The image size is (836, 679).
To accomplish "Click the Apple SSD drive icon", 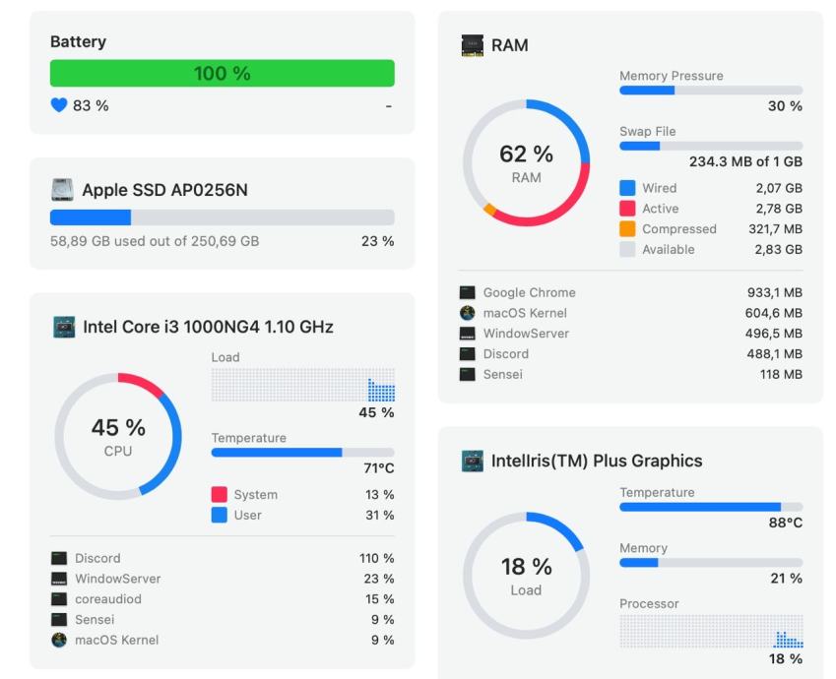I will pos(62,190).
